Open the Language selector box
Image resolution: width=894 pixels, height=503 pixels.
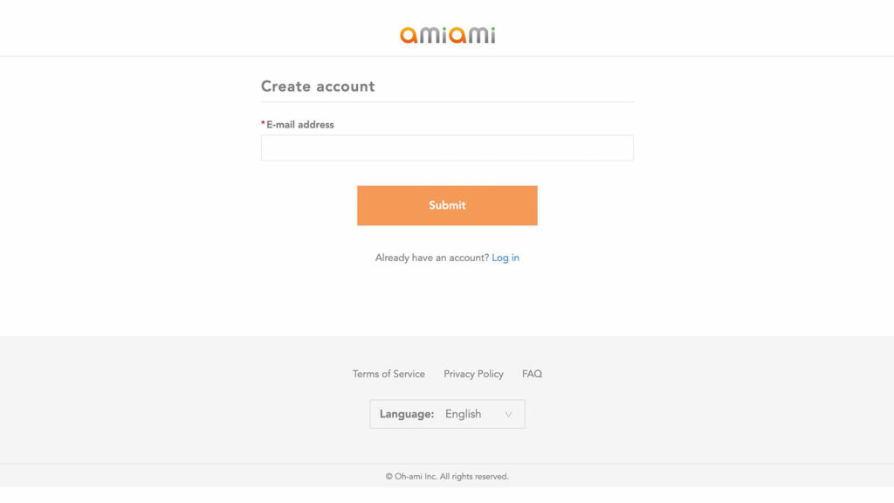coord(447,414)
